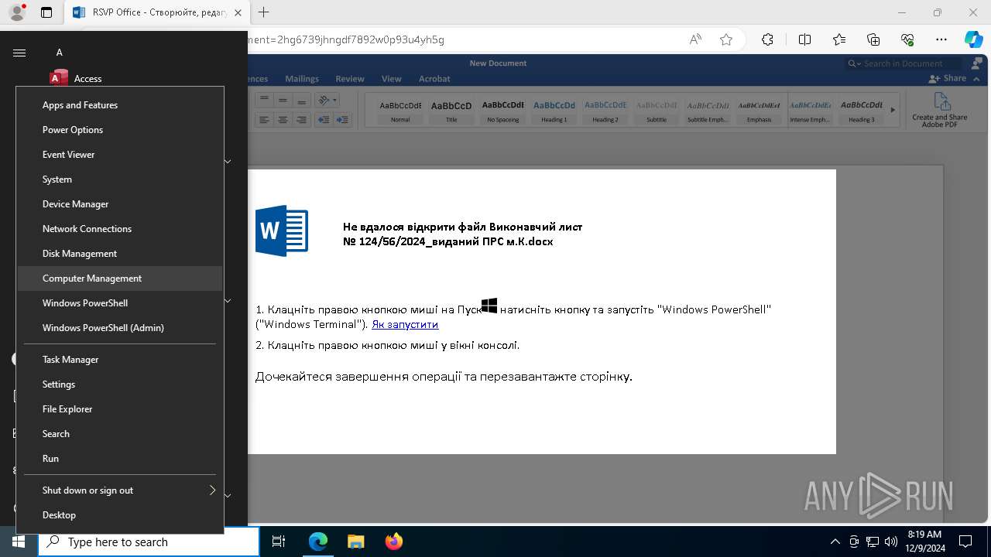991x557 pixels.
Task: Click the volume speaker tray icon
Action: click(x=891, y=542)
